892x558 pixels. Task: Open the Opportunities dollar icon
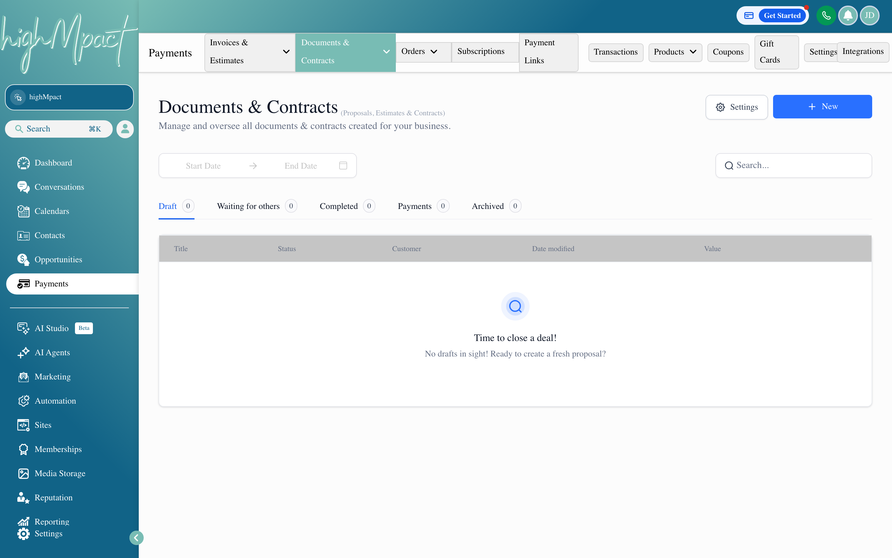(23, 259)
